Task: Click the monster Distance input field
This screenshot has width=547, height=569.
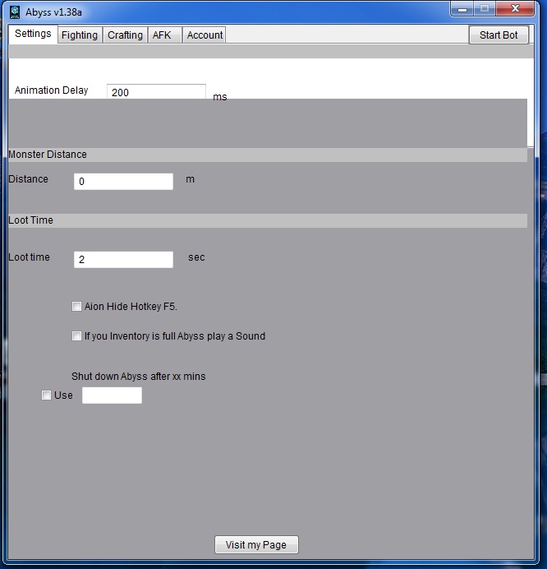Action: click(123, 181)
